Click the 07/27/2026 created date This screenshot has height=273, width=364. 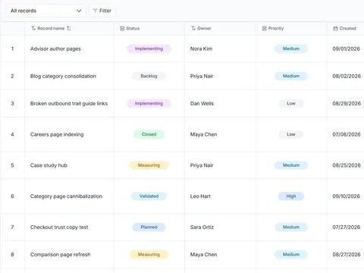pos(347,227)
